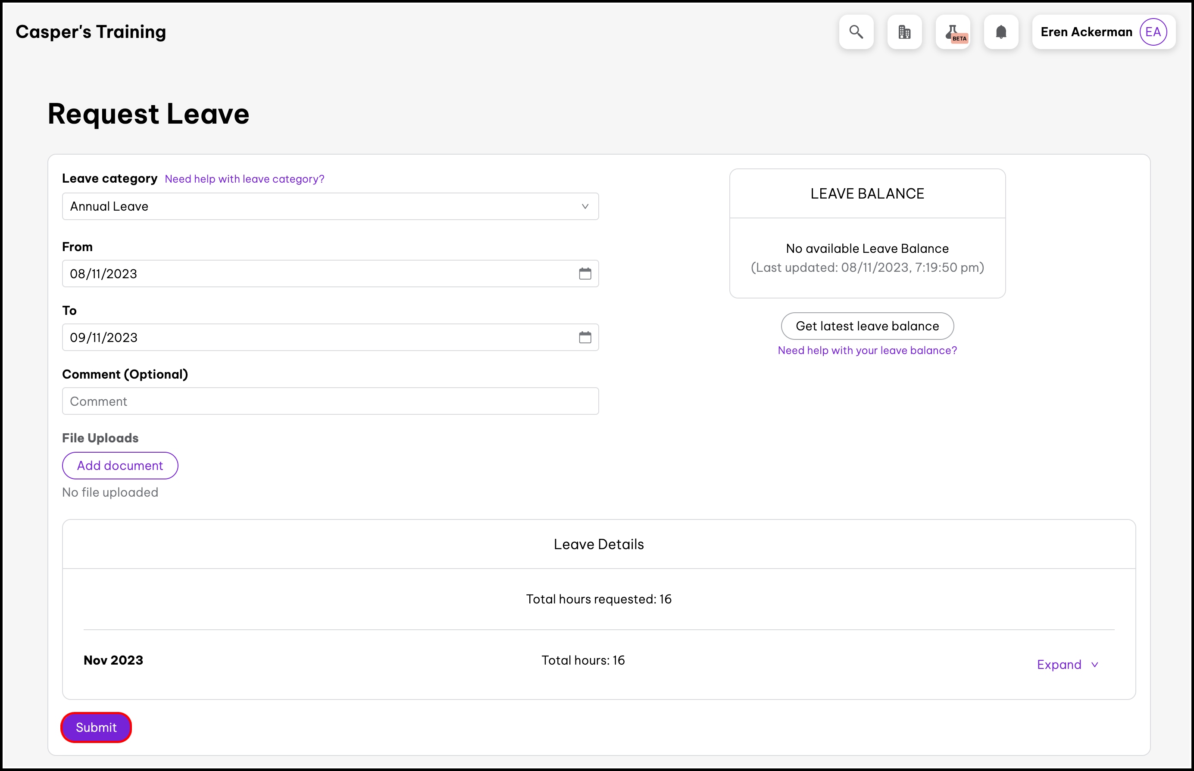Open the beta flask icon
This screenshot has height=771, width=1194.
[953, 32]
